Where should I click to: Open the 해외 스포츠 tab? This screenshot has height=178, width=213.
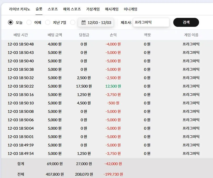72,9
